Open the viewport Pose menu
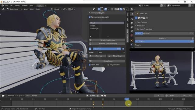The height and width of the screenshot is (110, 195). [x=38, y=9]
